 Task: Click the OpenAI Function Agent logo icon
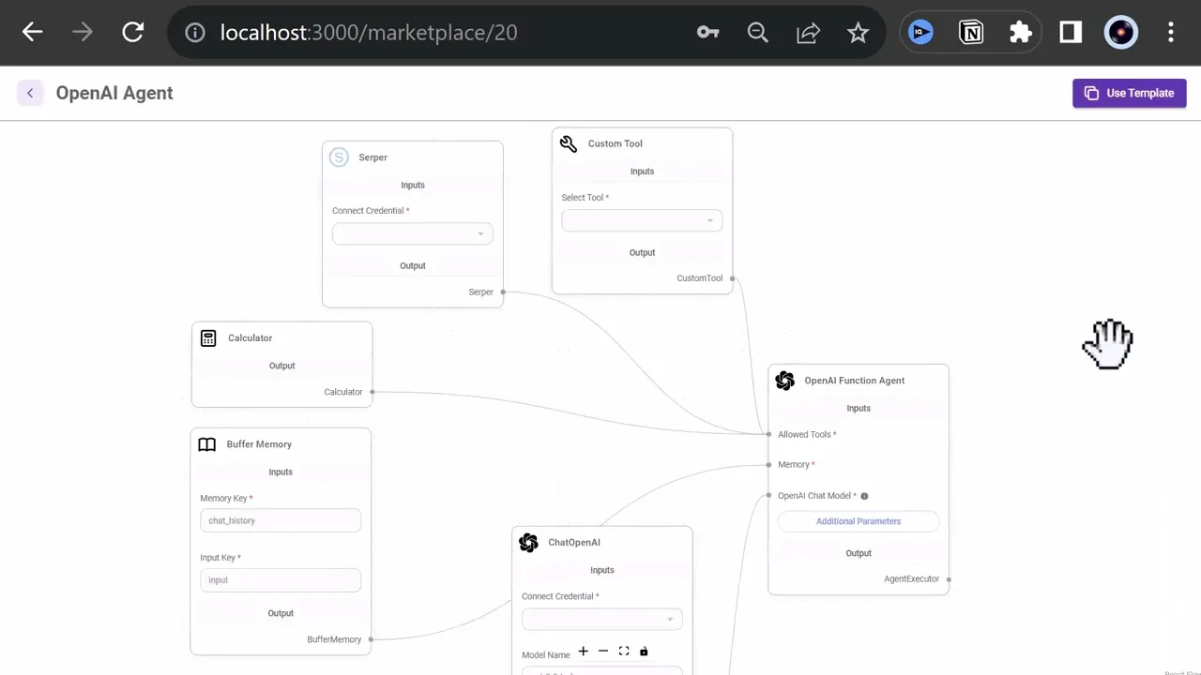point(785,381)
